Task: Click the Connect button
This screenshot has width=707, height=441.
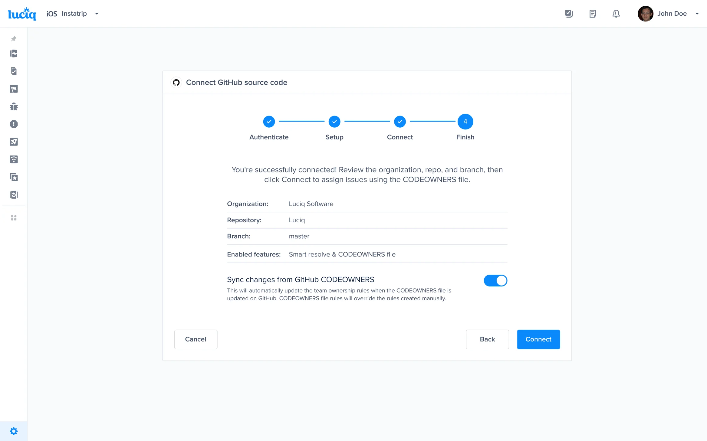Action: pyautogui.click(x=538, y=339)
